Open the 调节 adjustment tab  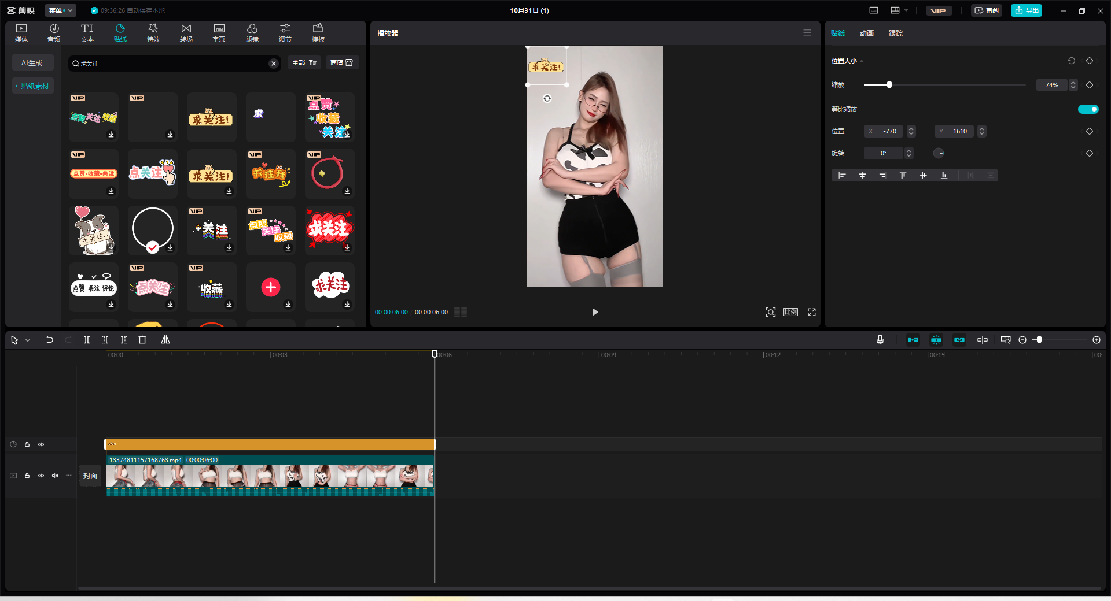coord(285,33)
